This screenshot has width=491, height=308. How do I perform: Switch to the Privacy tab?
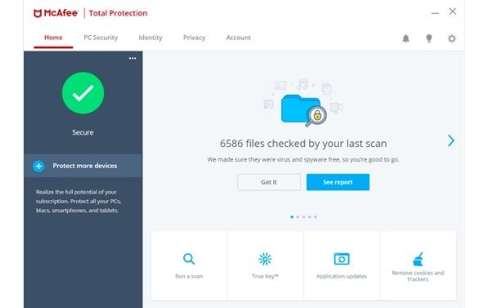194,38
